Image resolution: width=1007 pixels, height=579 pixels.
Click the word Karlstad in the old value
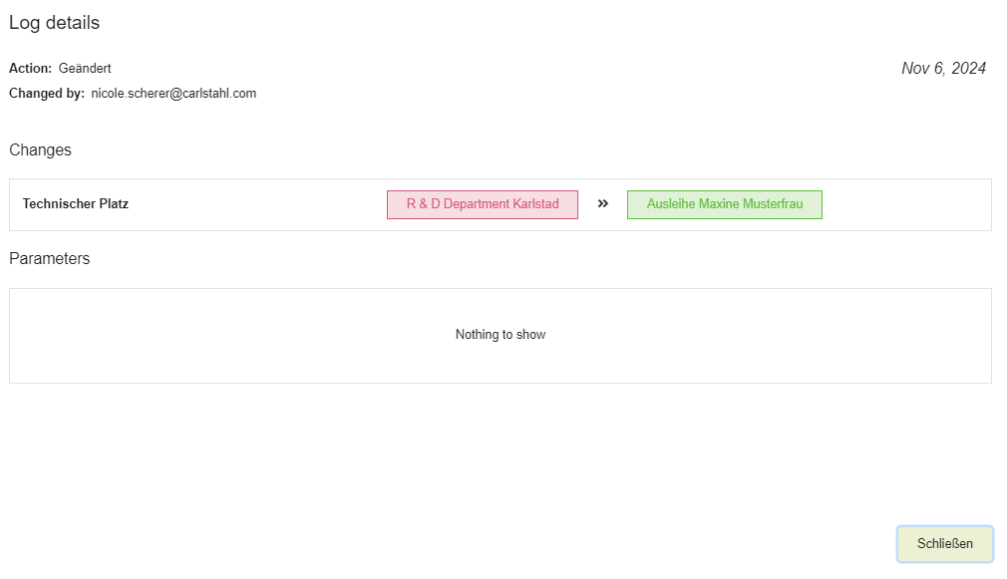coord(535,204)
